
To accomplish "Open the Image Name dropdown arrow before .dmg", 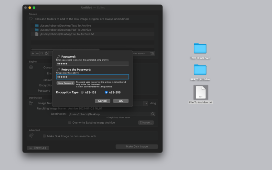I will click(146, 103).
